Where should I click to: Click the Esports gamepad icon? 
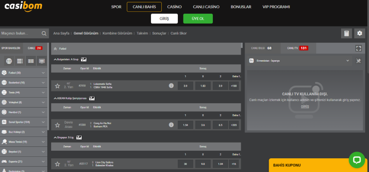(x=4, y=162)
